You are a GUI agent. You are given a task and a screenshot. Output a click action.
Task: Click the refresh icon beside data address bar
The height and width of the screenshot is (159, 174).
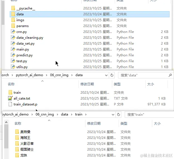click(112, 75)
